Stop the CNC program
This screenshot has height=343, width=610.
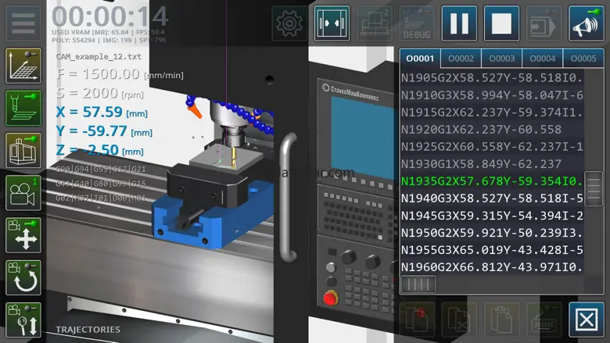pos(501,23)
